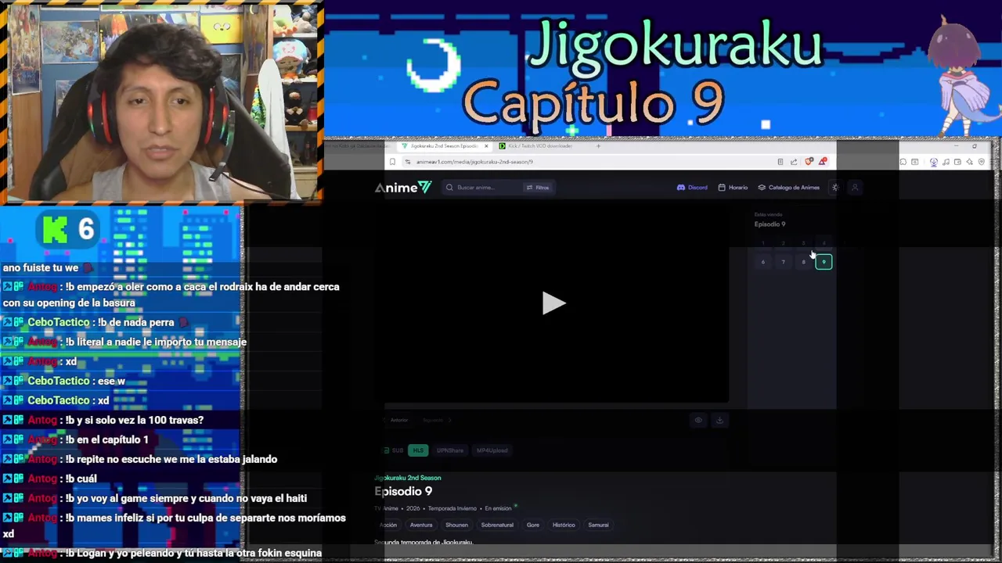Open the AnimeAV1 site logo home link

point(402,188)
